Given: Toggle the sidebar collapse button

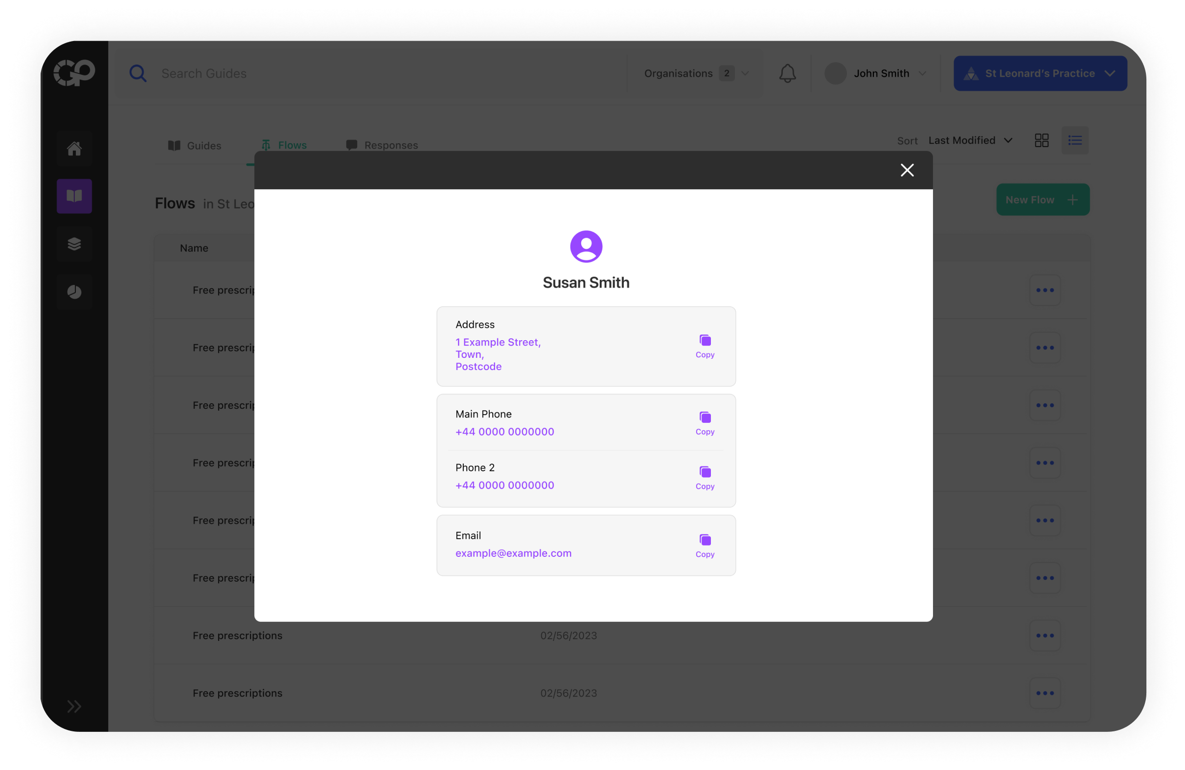Looking at the screenshot, I should (x=74, y=706).
